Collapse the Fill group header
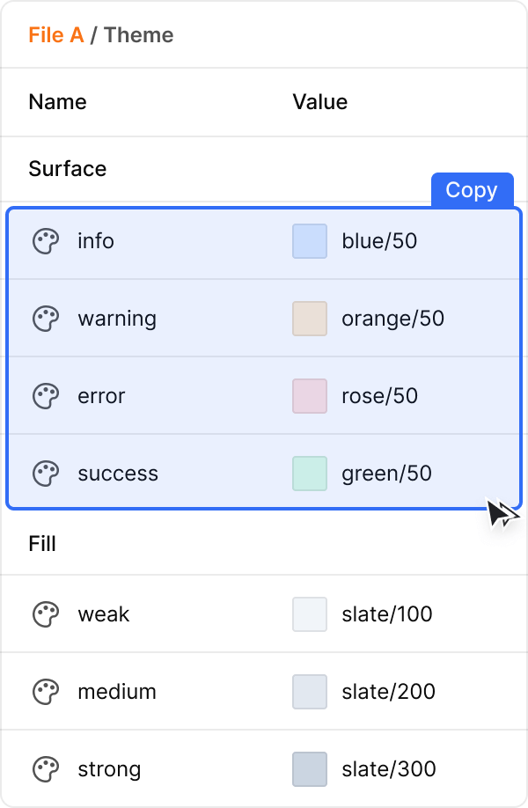 tap(42, 544)
